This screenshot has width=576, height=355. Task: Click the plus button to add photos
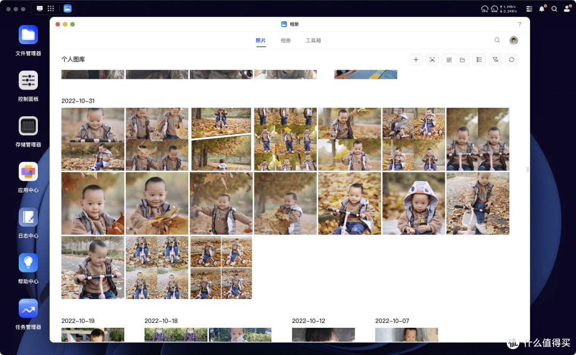click(416, 60)
